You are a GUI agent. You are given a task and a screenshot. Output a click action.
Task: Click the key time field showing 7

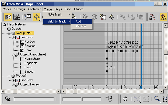[72, 99]
